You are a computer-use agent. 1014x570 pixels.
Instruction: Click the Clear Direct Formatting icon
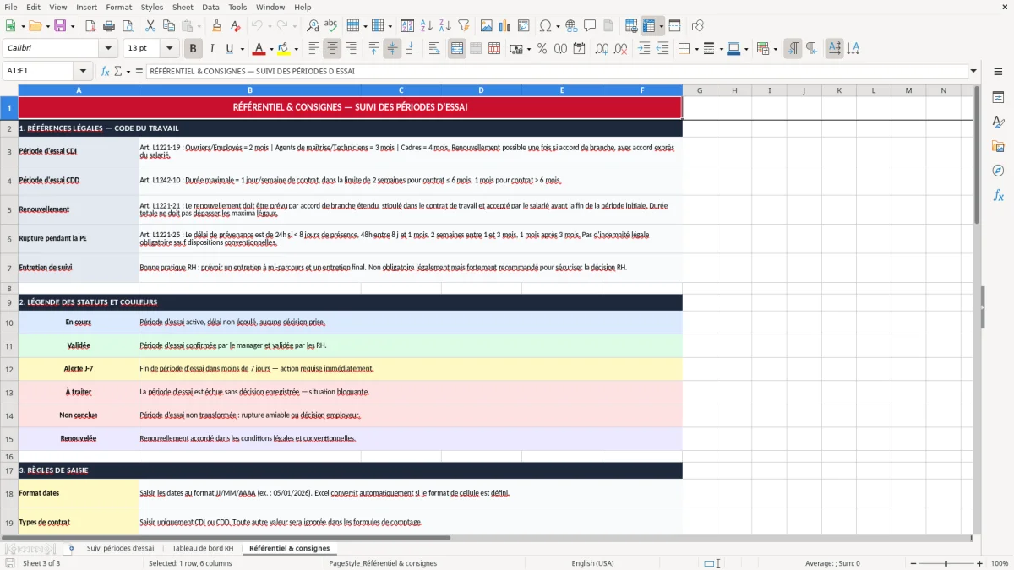click(x=235, y=26)
